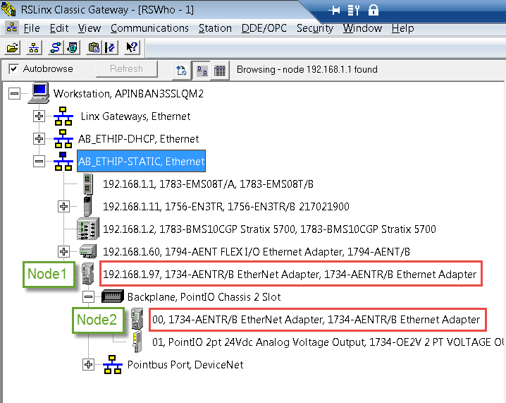
Task: Expand the Linx Gateways, Ethernet node
Action: tap(39, 116)
